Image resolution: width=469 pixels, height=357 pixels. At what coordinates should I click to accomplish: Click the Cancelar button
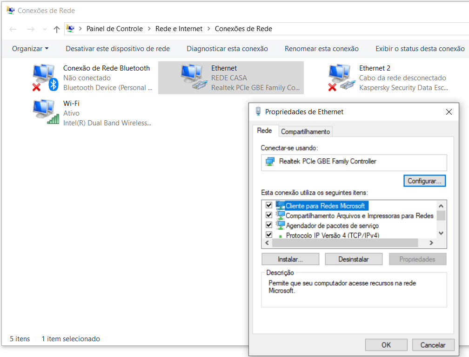(433, 345)
